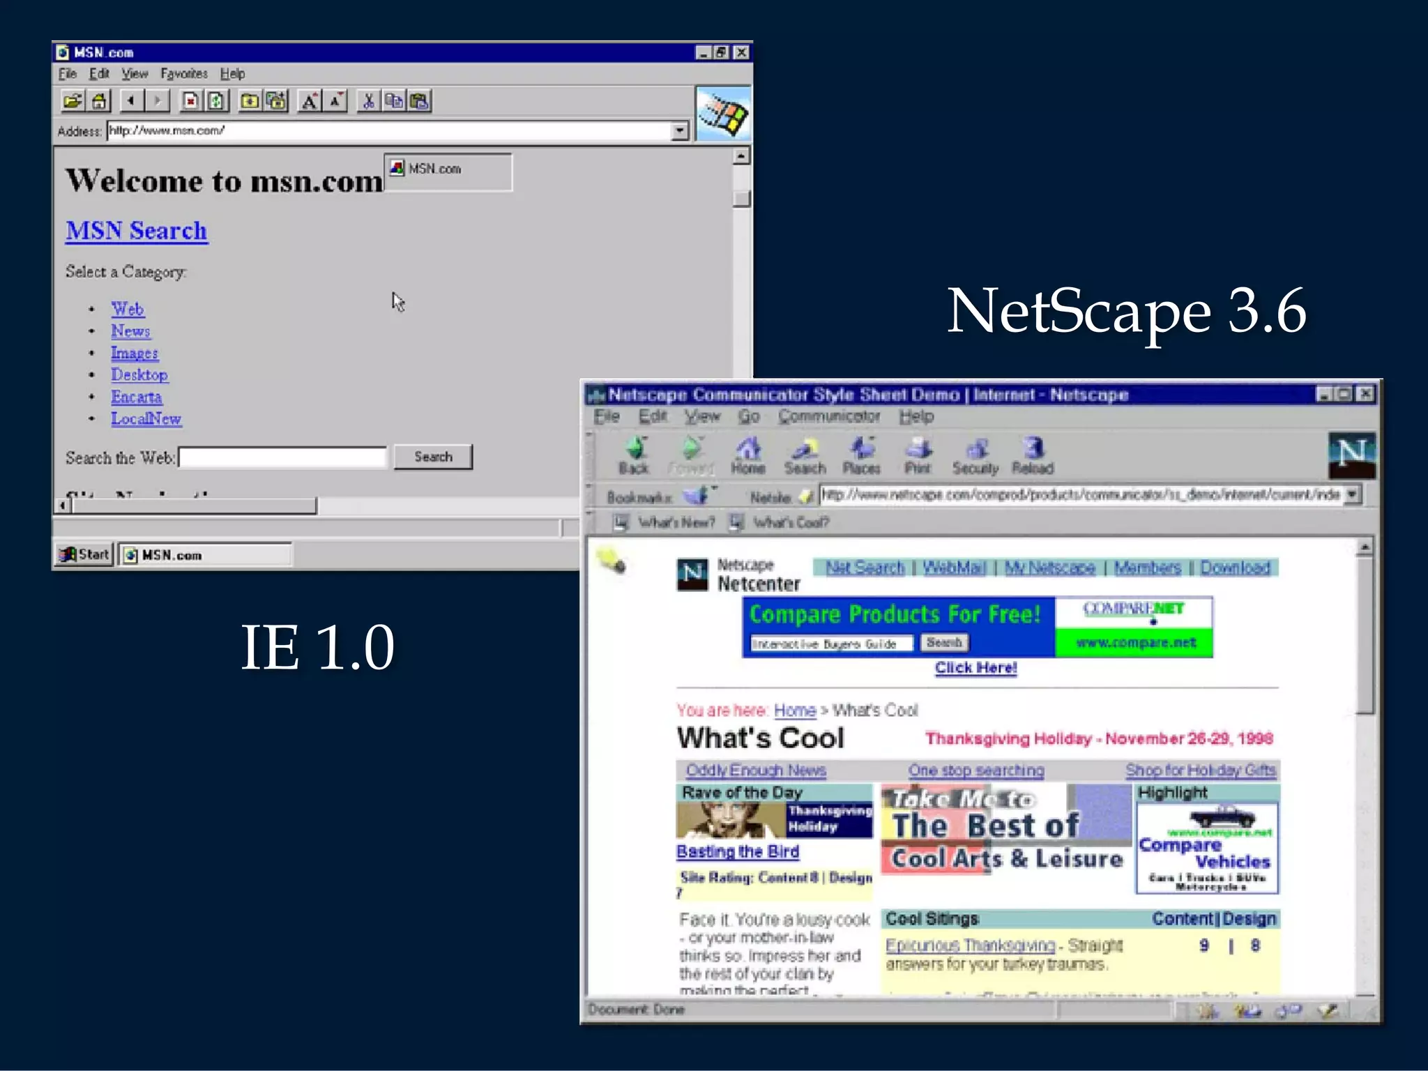The image size is (1428, 1071).
Task: Click the Oddly Enough News link
Action: (756, 770)
